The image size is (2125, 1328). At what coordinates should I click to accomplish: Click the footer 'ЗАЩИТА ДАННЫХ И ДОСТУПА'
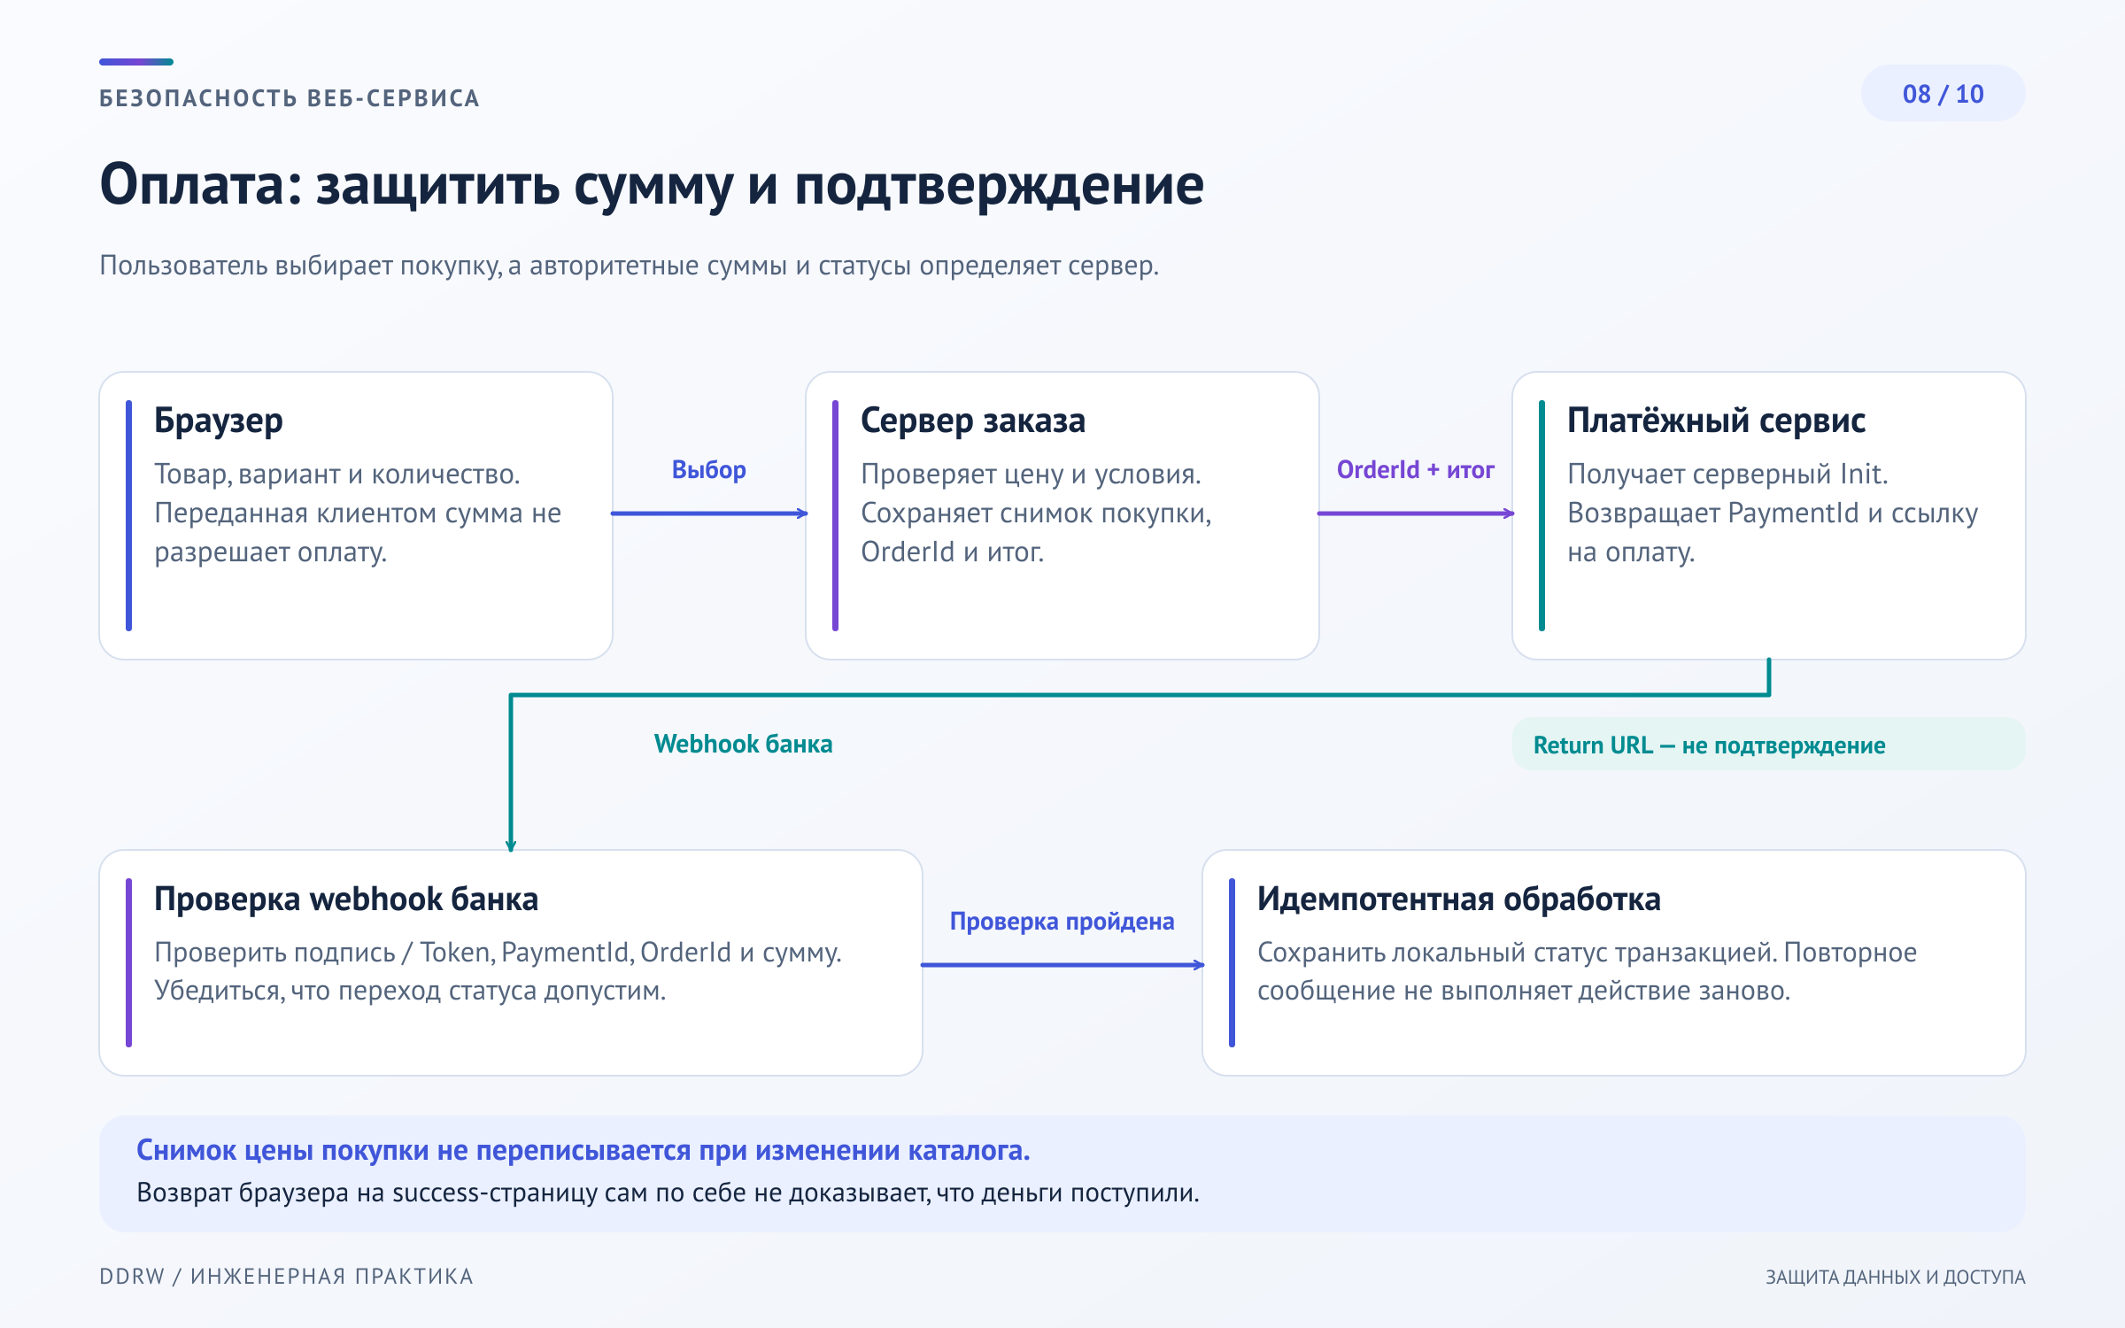point(1896,1277)
